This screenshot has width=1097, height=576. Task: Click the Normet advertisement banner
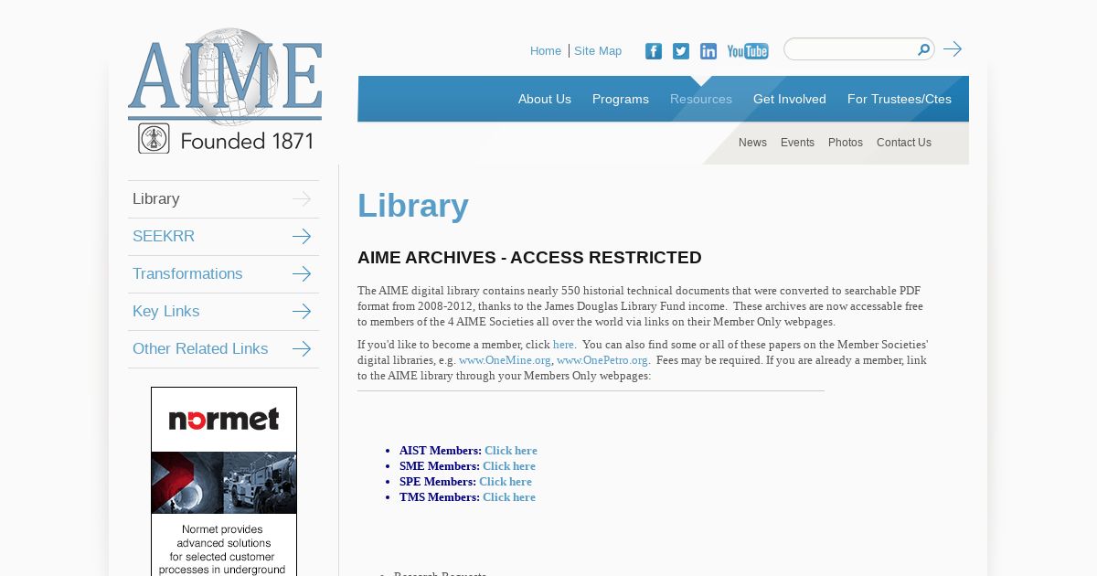(x=224, y=482)
